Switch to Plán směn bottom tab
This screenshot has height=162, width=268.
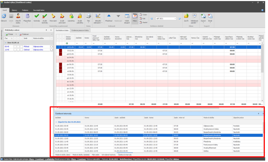tap(95, 155)
